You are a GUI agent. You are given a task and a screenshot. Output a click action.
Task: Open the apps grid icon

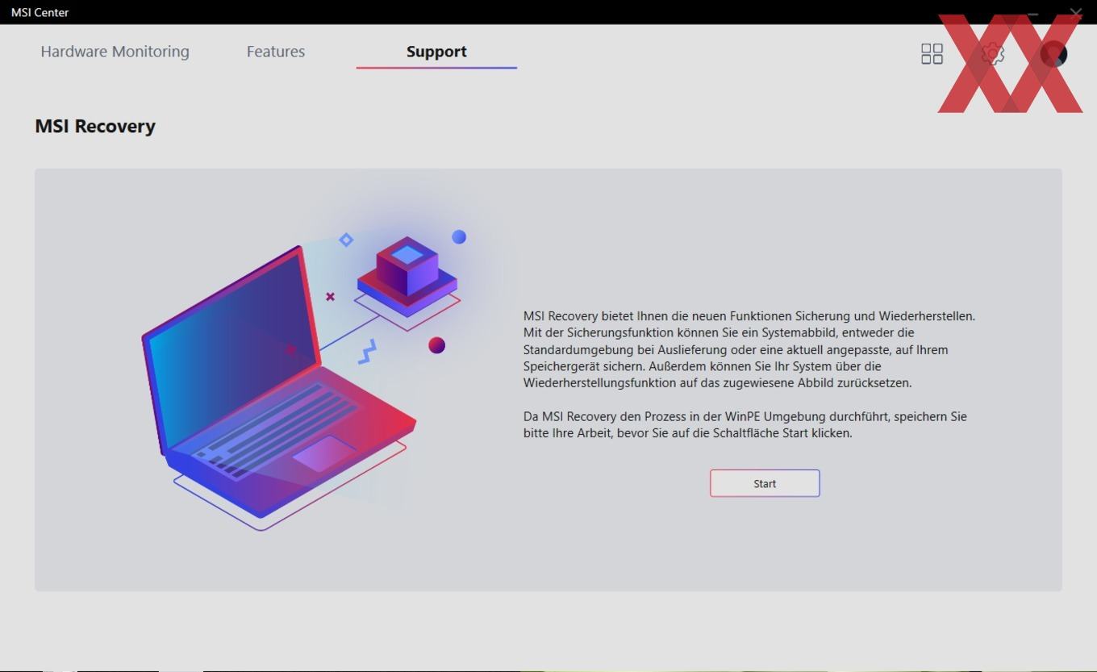pos(932,54)
